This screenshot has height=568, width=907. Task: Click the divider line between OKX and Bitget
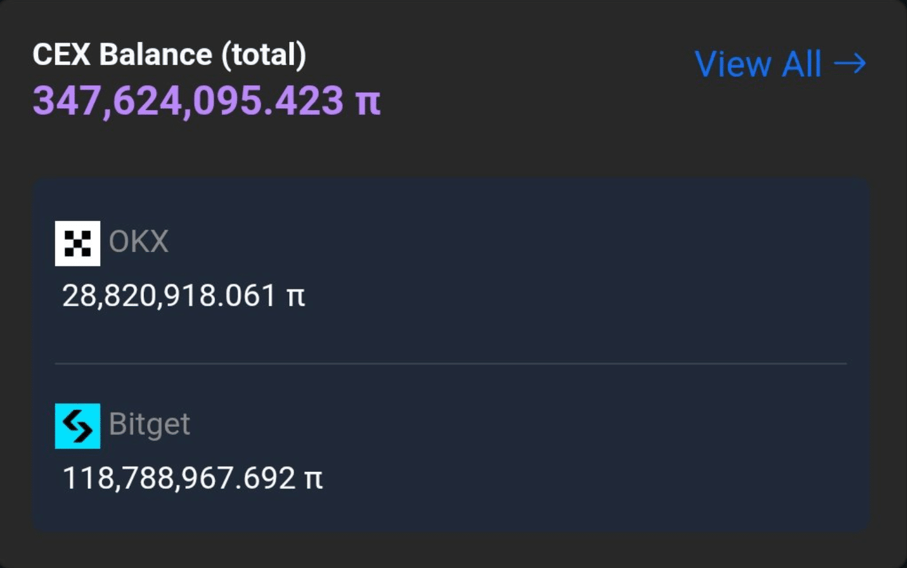(x=451, y=364)
